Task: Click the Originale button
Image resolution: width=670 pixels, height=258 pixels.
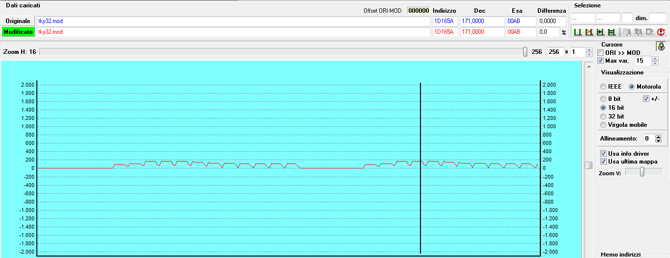Action: 18,21
